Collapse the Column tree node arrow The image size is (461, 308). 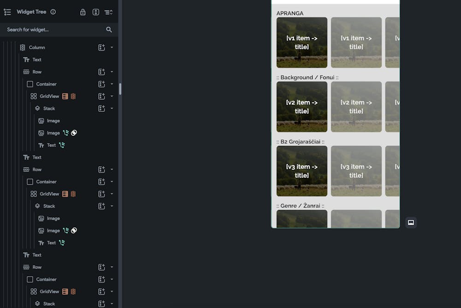point(112,47)
